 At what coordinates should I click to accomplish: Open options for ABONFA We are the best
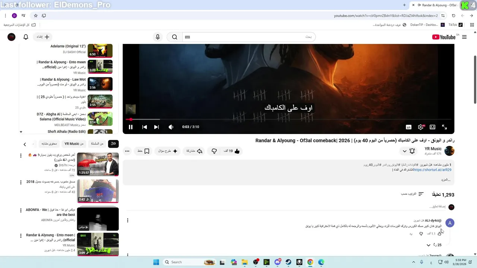pyautogui.click(x=21, y=210)
